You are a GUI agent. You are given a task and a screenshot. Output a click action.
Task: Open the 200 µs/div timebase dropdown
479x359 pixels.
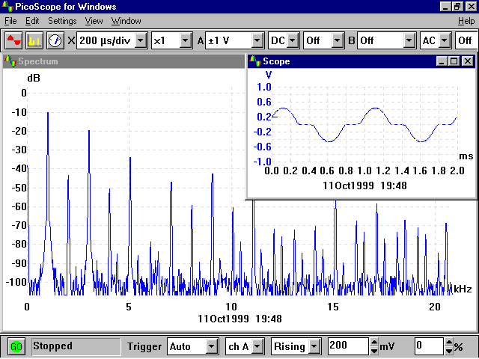click(x=140, y=40)
